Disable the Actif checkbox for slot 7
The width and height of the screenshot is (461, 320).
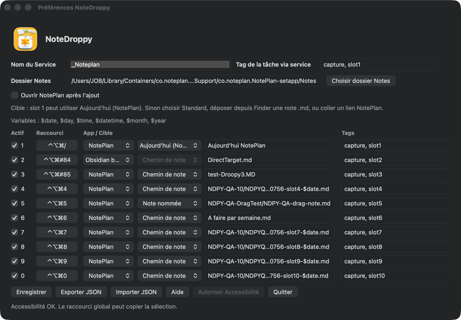(x=14, y=232)
